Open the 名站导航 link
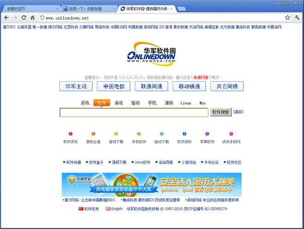This screenshot has width=304, height=229. [x=166, y=162]
